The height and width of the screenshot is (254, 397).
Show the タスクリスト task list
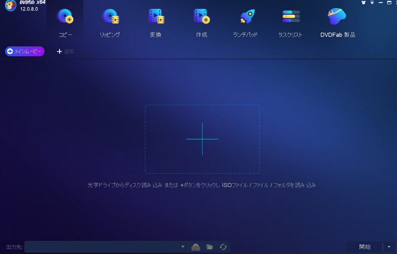(290, 22)
